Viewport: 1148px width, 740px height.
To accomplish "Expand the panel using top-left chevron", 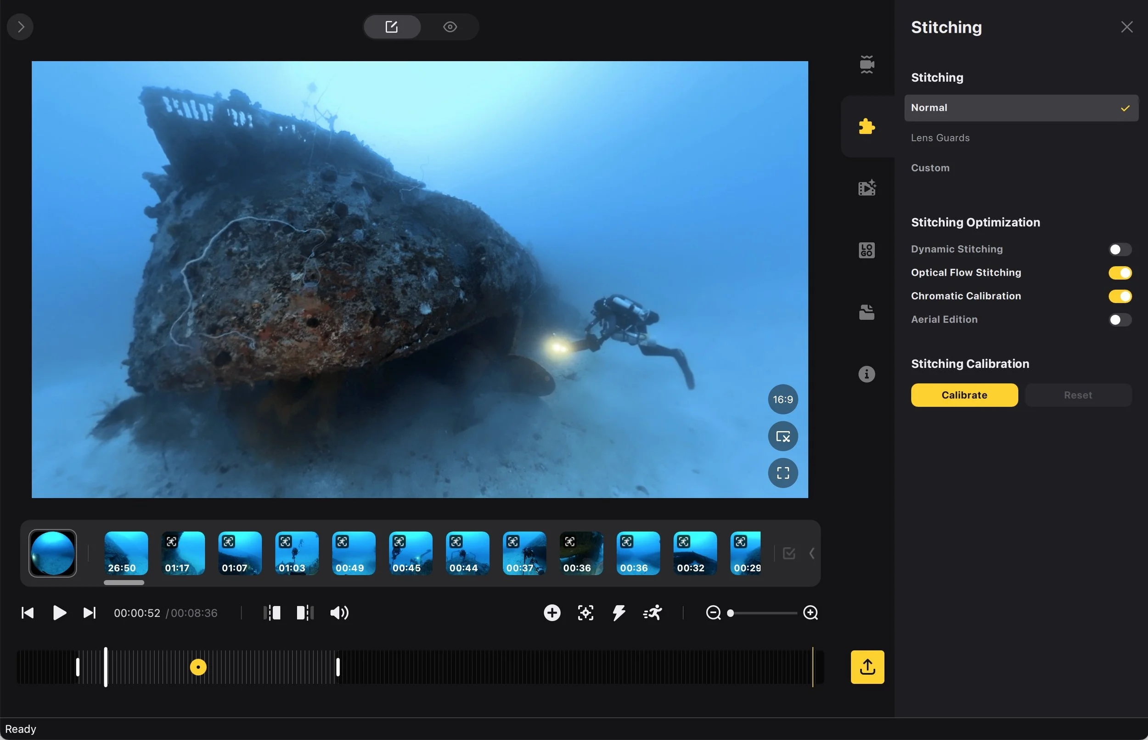I will [x=20, y=27].
